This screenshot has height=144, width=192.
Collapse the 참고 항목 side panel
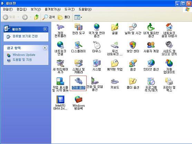pos(45,48)
